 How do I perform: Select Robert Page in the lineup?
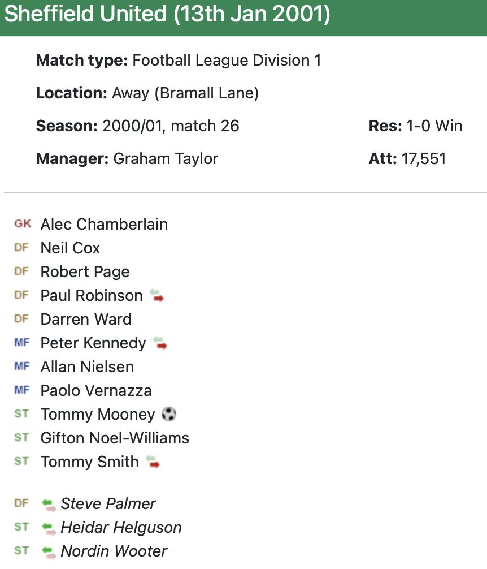point(85,271)
